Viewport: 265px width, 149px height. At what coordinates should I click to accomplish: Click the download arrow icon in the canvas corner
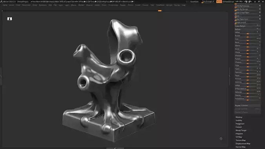(10, 19)
